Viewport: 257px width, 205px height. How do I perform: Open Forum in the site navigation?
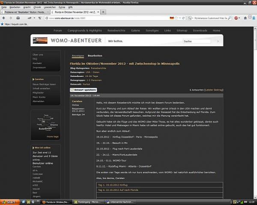(x=58, y=31)
